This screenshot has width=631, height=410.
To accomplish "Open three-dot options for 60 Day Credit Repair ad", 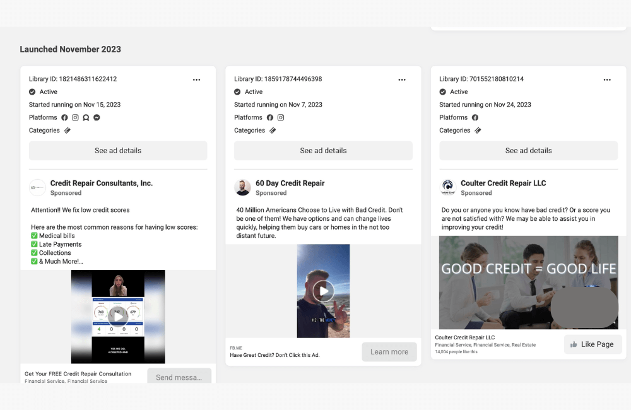I will (x=402, y=79).
